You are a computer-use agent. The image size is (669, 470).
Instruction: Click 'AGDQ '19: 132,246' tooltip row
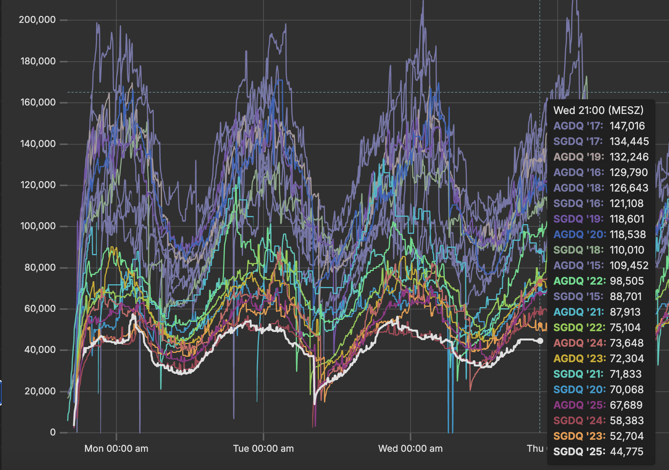601,157
